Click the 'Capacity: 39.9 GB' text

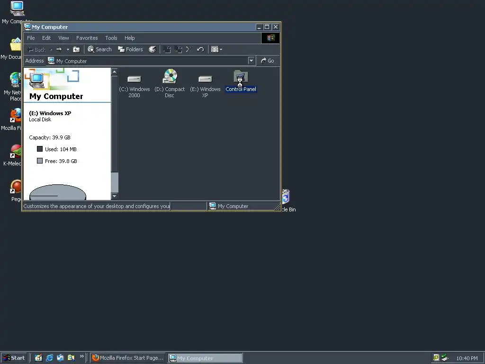pos(49,137)
